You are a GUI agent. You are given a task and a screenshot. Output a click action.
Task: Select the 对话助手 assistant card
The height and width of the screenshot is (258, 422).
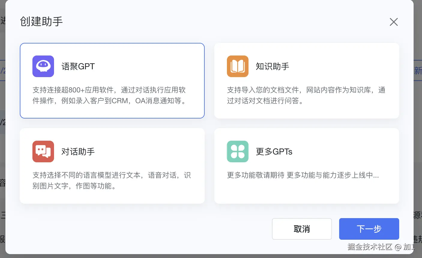(112, 166)
